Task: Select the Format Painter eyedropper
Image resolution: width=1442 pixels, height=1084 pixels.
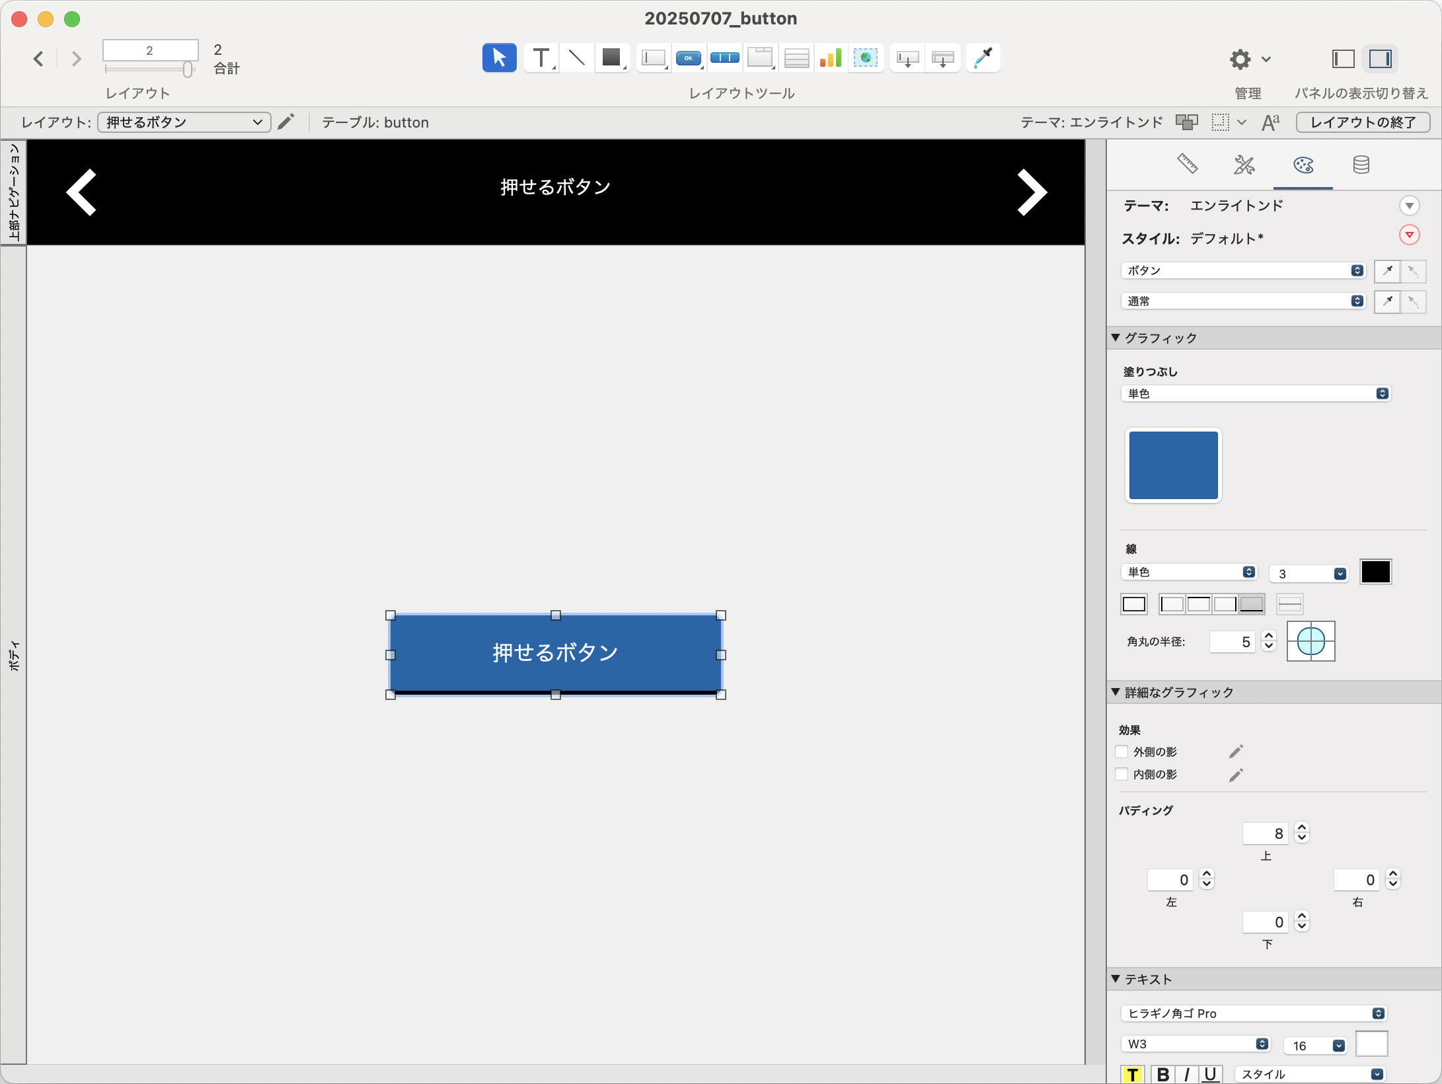Action: pos(983,58)
